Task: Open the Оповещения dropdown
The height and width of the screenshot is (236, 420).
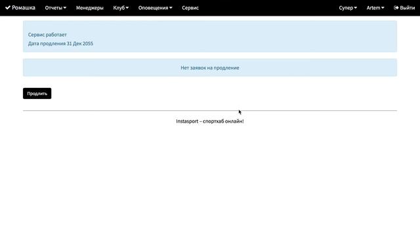Action: click(x=155, y=8)
